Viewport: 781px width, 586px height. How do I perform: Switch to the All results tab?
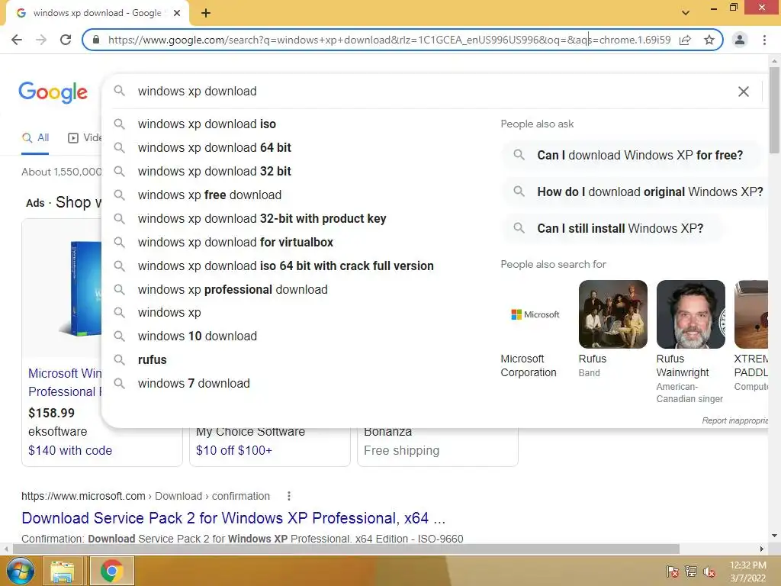pyautogui.click(x=35, y=138)
